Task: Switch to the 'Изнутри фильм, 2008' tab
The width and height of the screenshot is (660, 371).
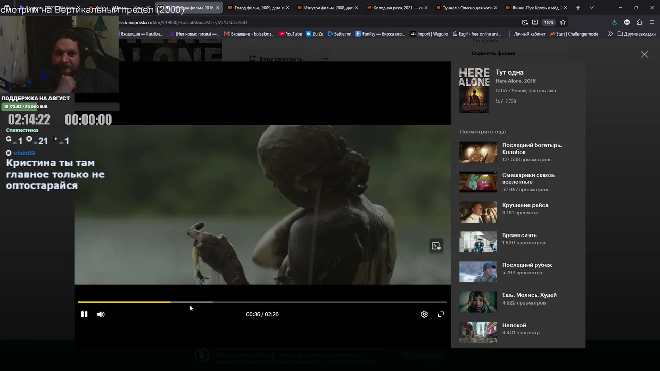Action: point(327,8)
